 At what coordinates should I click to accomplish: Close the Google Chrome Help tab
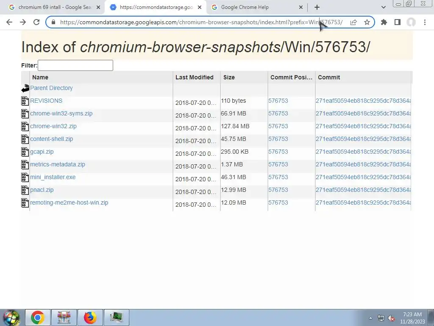click(301, 7)
